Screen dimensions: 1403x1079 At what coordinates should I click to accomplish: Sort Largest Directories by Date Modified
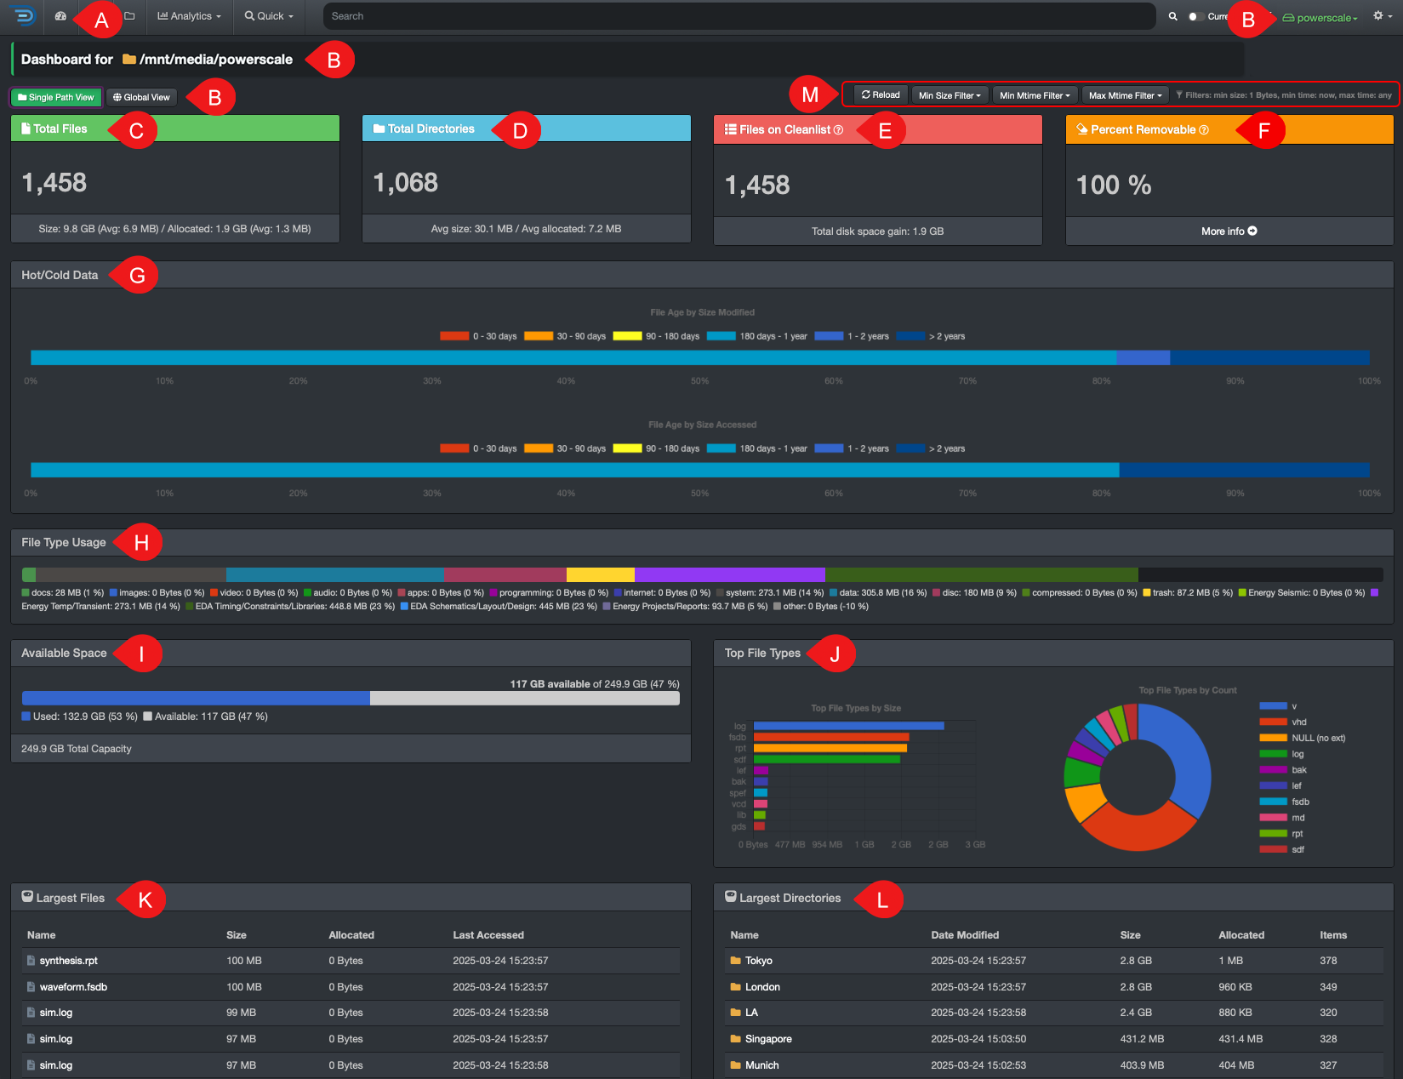[x=965, y=935]
